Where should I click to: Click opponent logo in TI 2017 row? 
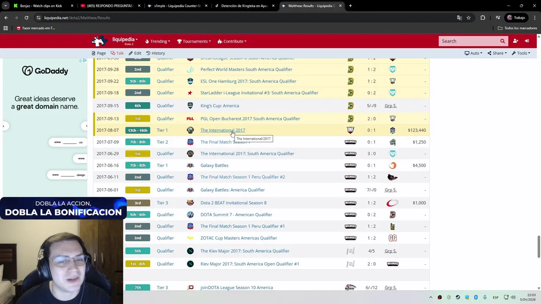click(393, 130)
